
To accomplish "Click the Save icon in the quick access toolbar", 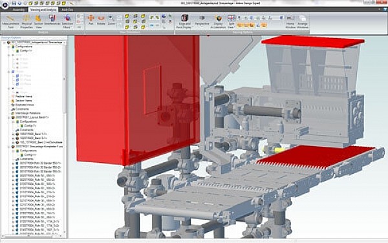I will click(14, 3).
